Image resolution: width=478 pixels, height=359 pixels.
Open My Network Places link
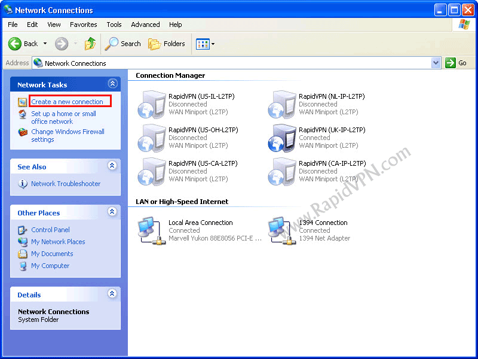point(58,242)
